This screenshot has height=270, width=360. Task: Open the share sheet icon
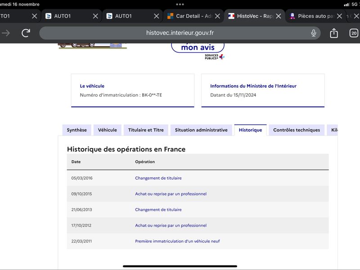(333, 33)
